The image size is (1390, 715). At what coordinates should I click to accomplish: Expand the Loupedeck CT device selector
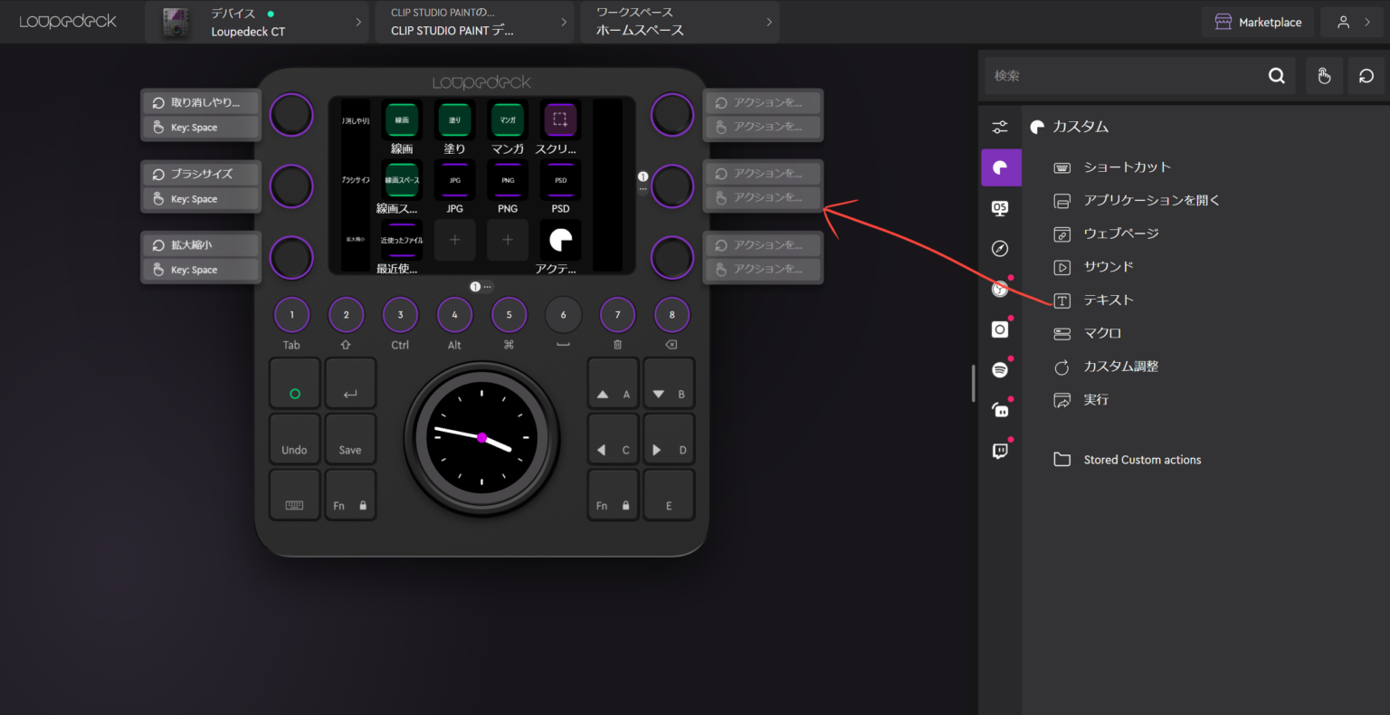point(256,22)
